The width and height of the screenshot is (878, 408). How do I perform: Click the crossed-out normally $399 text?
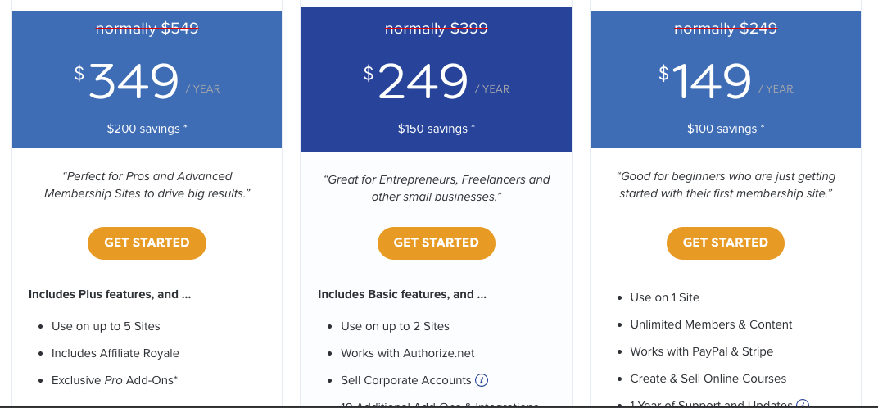(x=437, y=28)
